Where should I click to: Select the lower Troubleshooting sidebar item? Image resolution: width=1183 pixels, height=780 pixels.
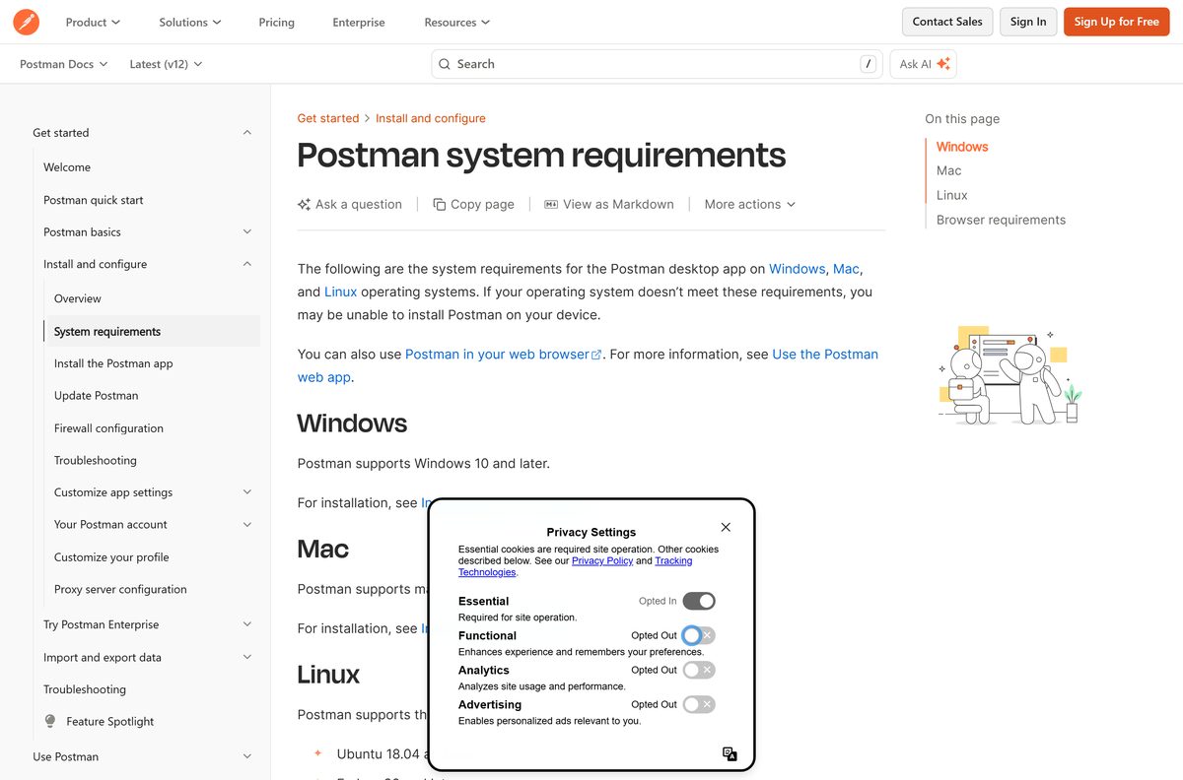click(85, 689)
